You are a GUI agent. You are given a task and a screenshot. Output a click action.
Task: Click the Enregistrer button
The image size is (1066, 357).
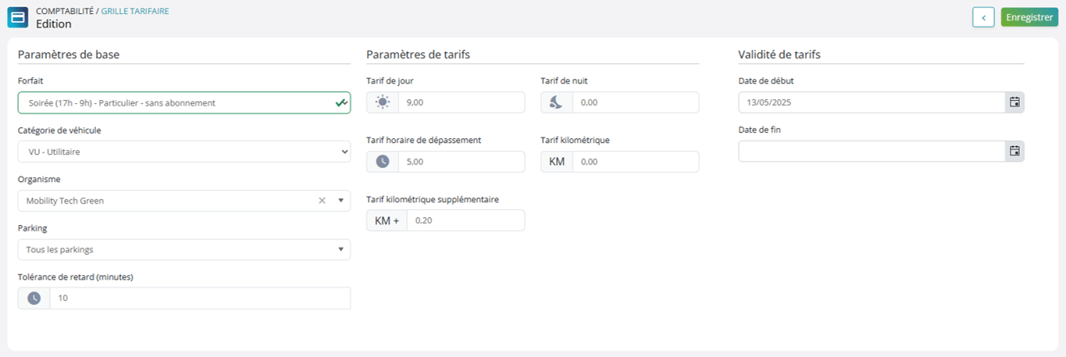click(x=1029, y=17)
